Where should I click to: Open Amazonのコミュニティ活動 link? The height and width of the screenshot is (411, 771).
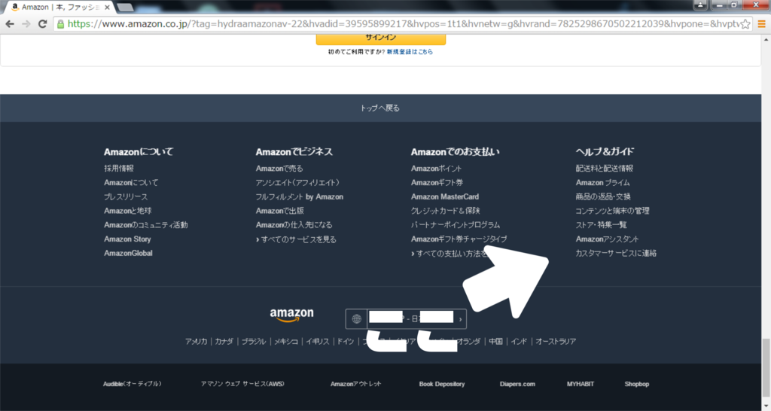point(145,224)
